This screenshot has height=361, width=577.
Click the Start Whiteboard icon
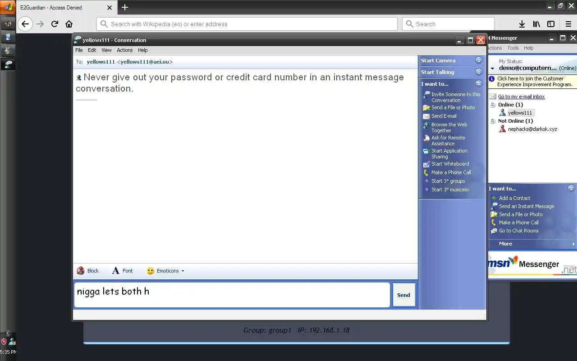coord(426,164)
